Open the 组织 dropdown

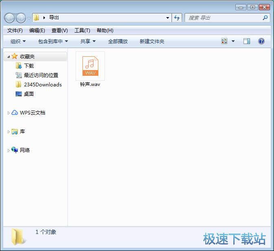(x=18, y=41)
